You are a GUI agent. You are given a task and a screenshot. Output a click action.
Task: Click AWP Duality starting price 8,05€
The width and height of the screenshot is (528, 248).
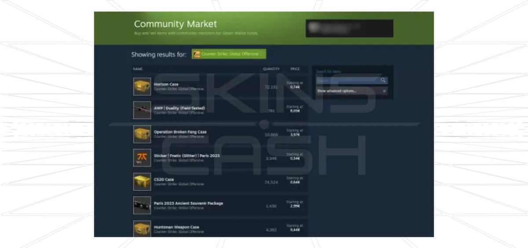pos(295,111)
